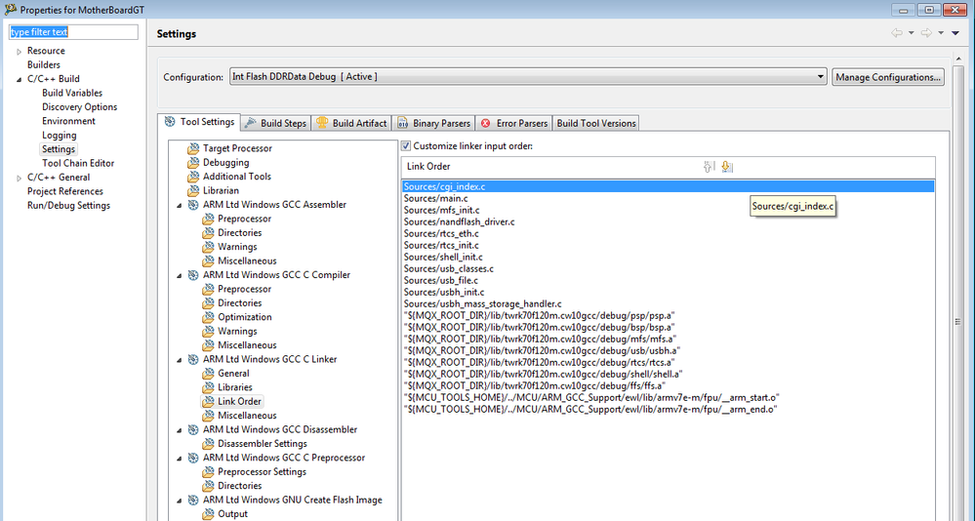Open the back history dropdown arrow

click(x=911, y=33)
